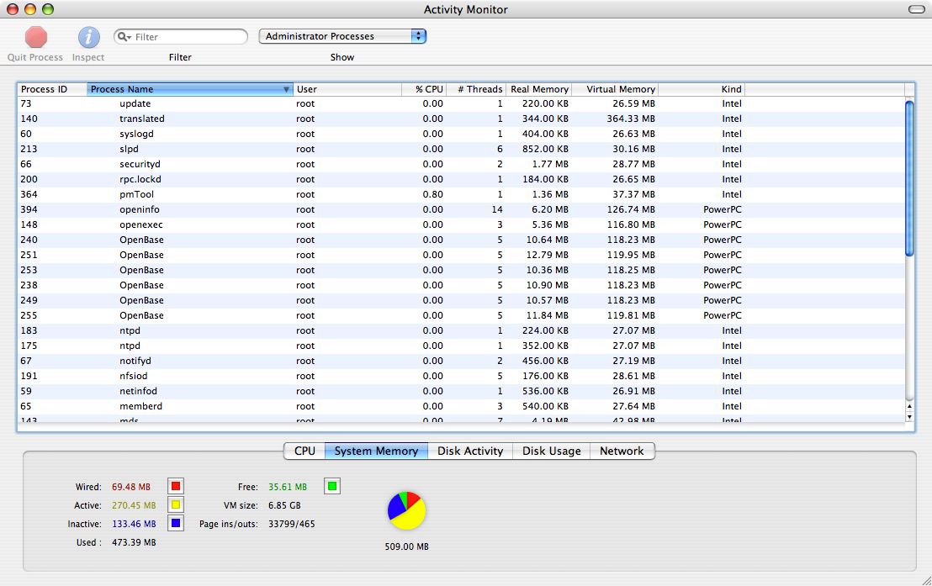Switch to the CPU tab

[304, 451]
